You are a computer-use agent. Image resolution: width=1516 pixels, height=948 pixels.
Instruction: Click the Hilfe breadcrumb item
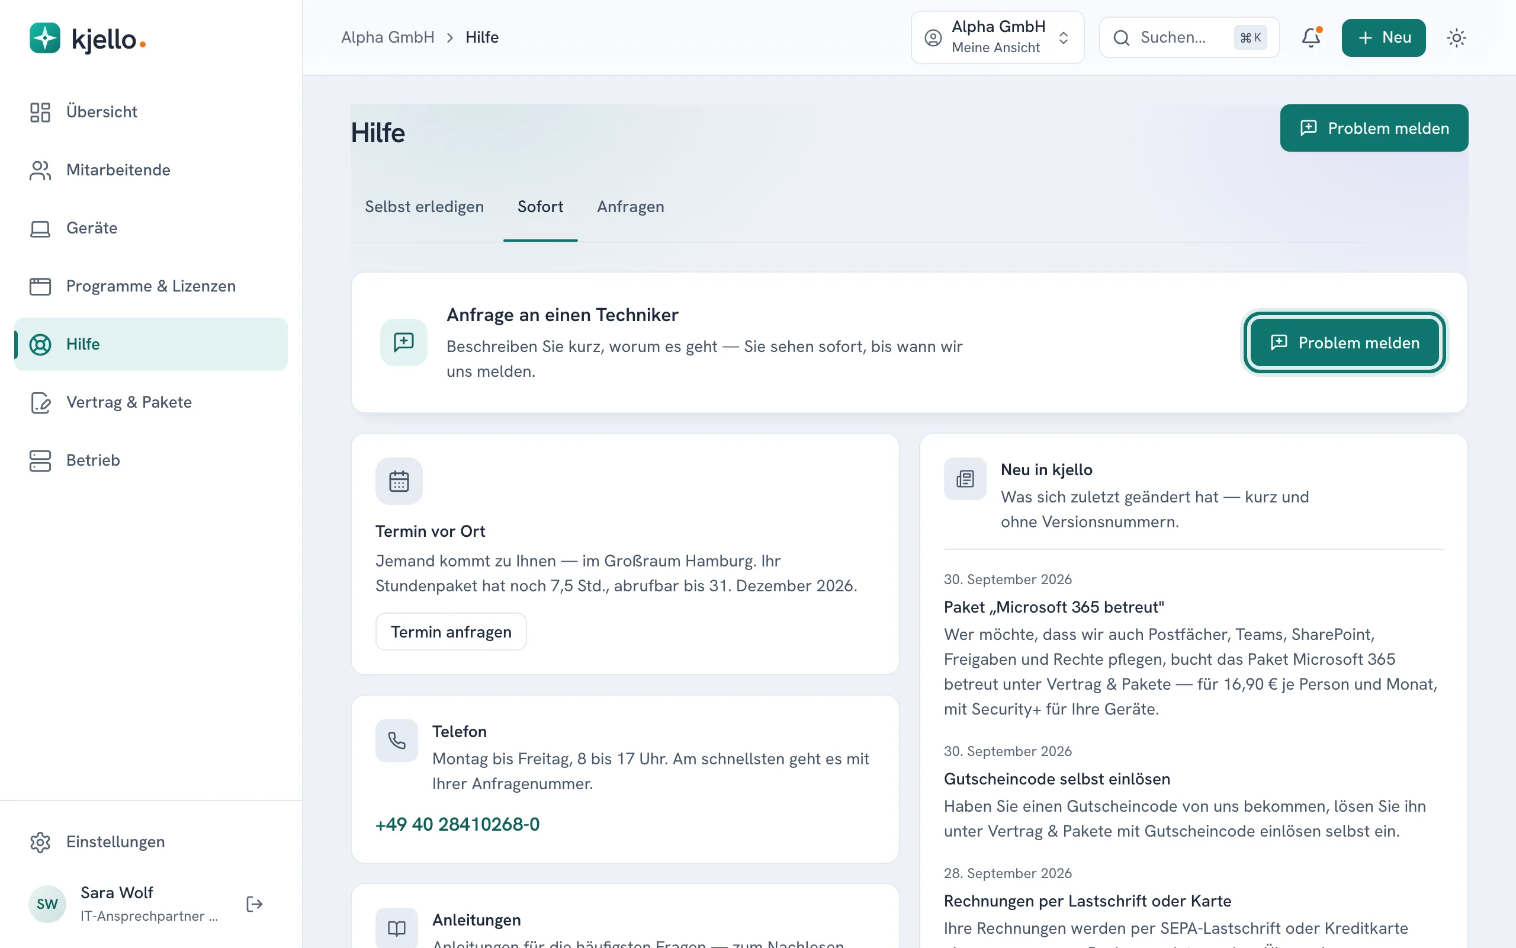[x=481, y=37]
